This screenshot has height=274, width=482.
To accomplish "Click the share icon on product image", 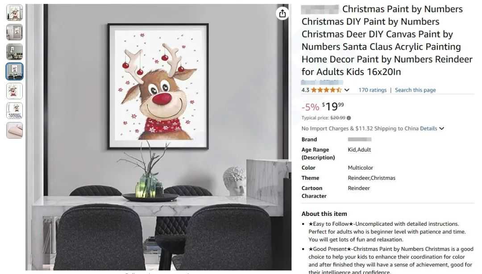I will 282,13.
